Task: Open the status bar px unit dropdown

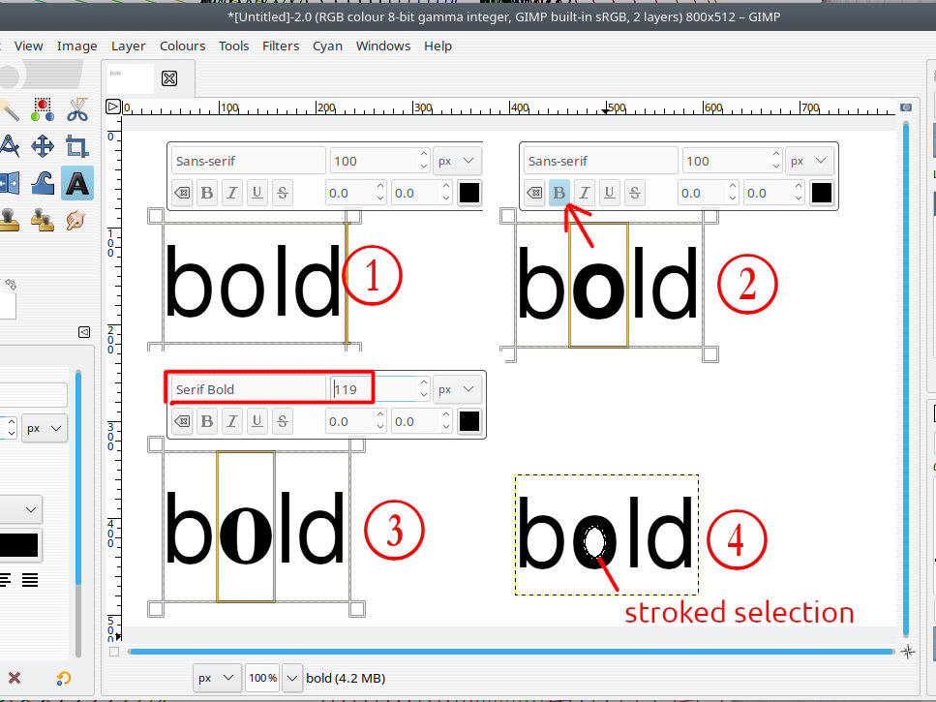Action: click(217, 678)
